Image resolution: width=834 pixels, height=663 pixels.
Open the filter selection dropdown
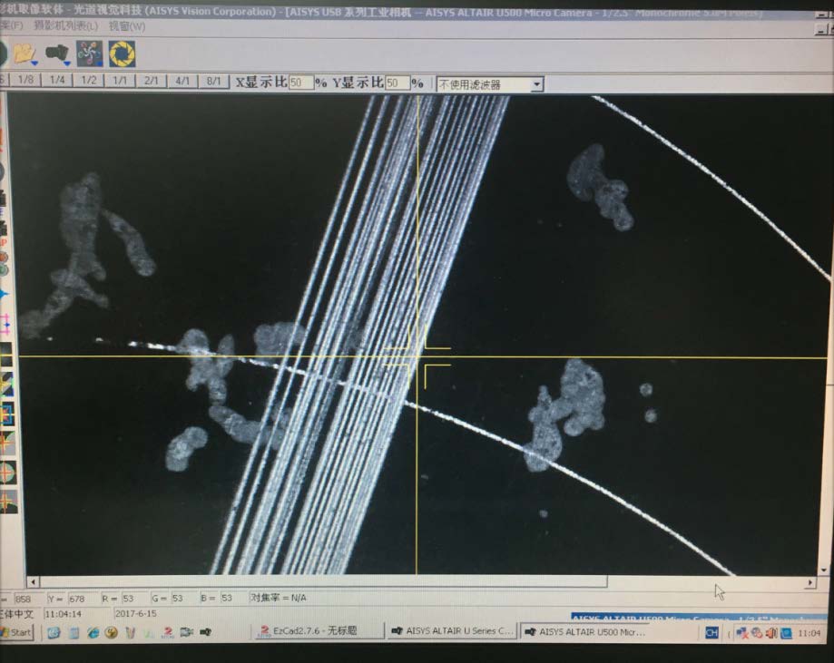(x=536, y=84)
